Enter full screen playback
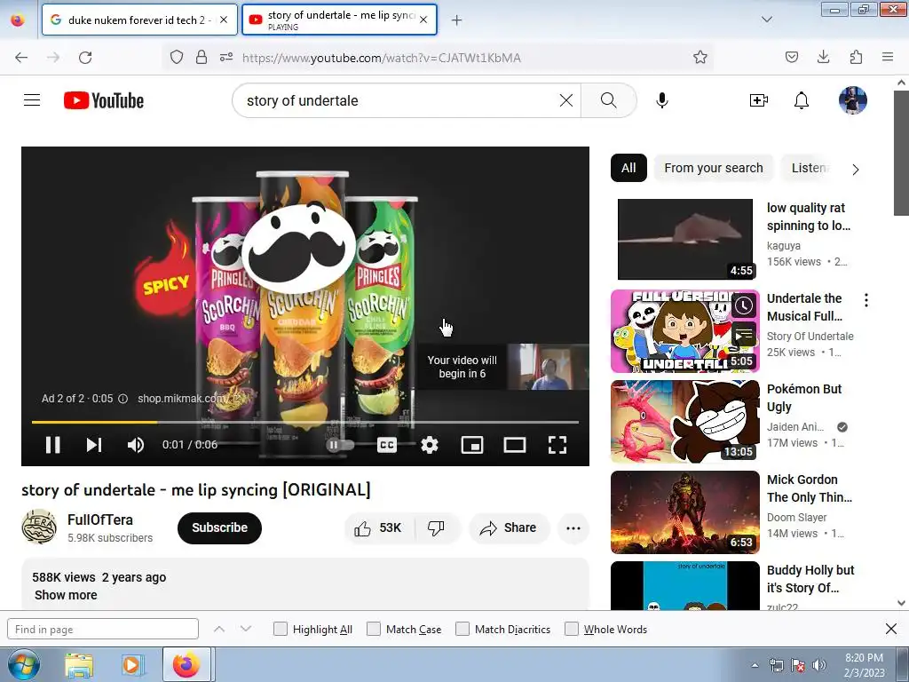This screenshot has height=682, width=909. pyautogui.click(x=557, y=445)
